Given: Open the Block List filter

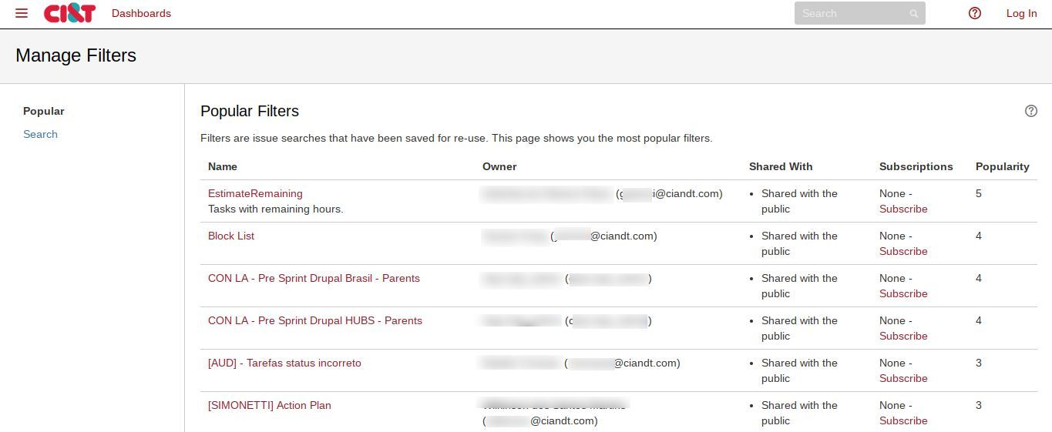Looking at the screenshot, I should 231,236.
